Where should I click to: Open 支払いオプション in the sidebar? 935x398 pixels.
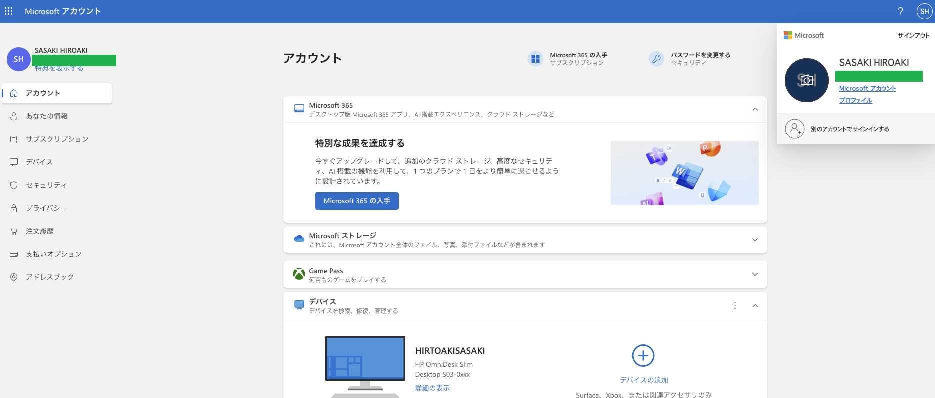(57, 254)
